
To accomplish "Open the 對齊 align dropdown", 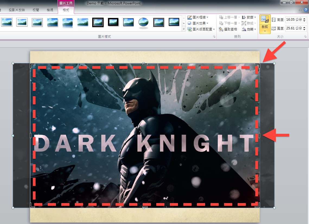I will [249, 17].
